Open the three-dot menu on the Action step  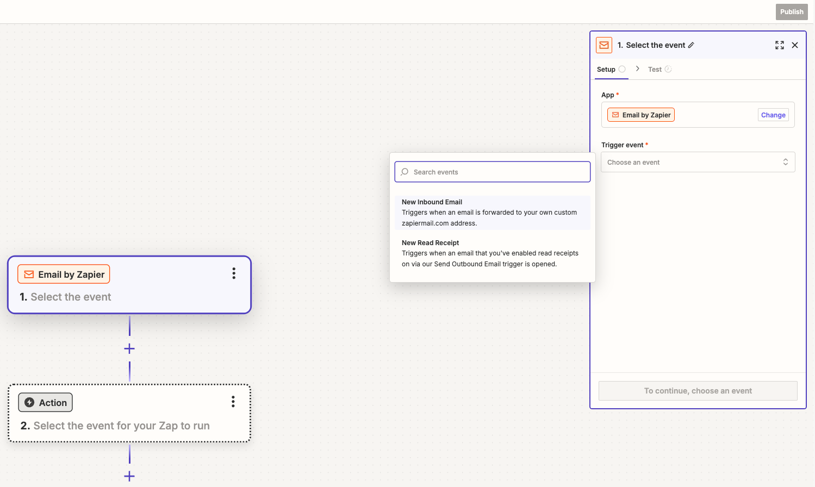coord(233,402)
